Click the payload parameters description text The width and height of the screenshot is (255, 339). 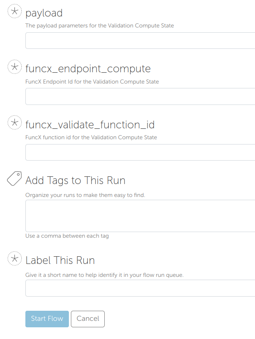pos(100,25)
